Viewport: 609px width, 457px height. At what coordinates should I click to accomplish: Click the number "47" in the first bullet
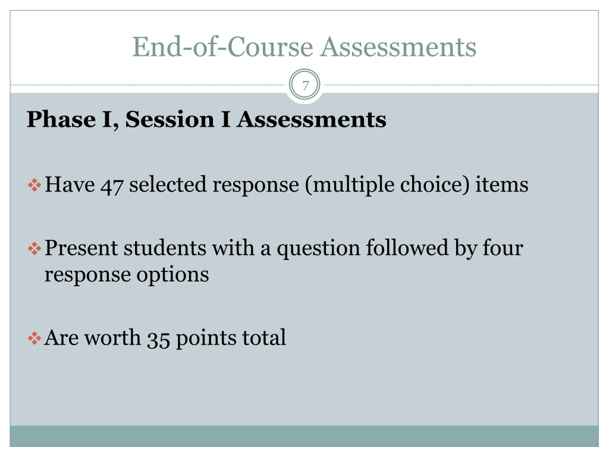tap(112, 186)
